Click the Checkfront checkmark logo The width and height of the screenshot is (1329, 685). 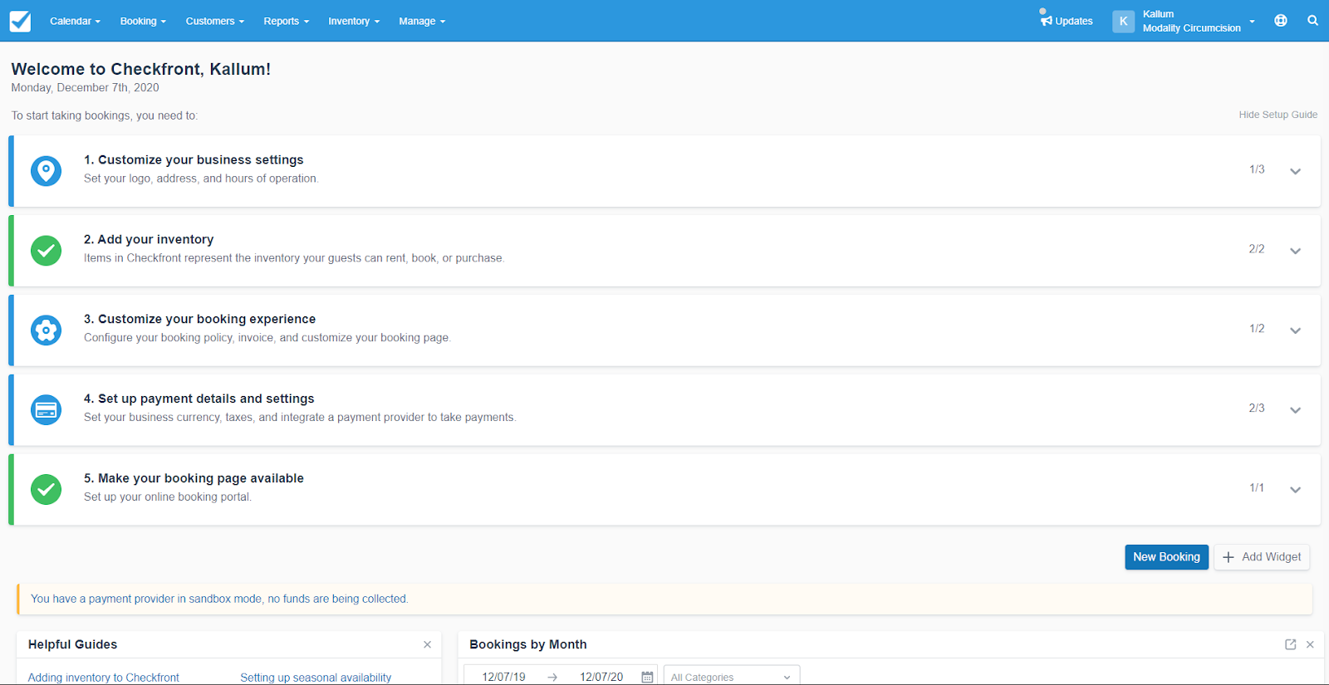pyautogui.click(x=20, y=21)
